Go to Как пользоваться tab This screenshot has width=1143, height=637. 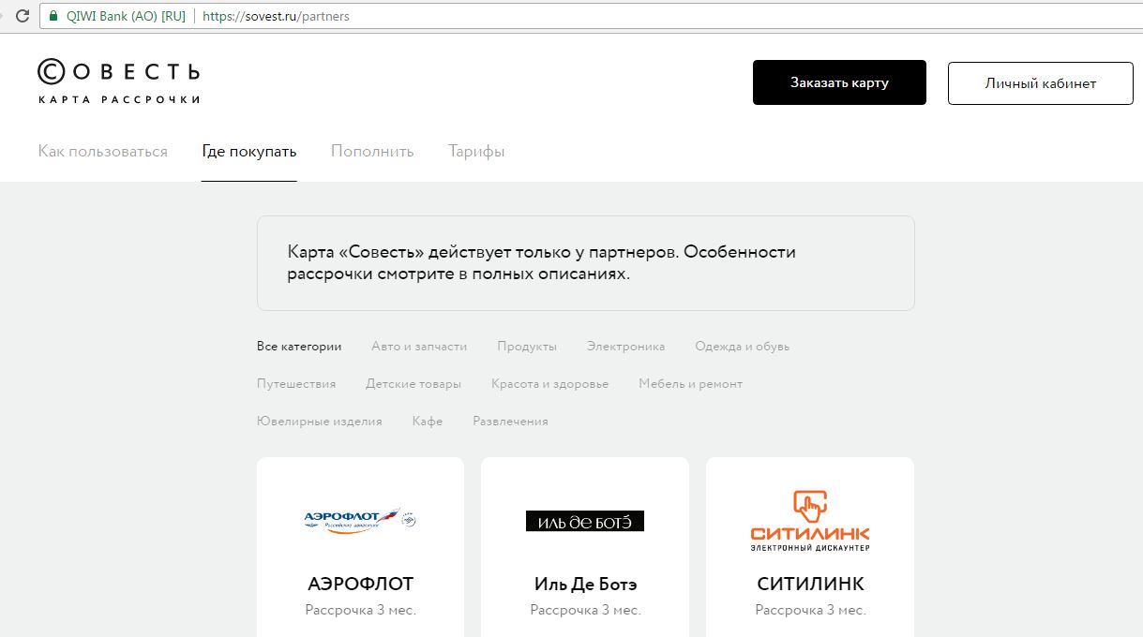(103, 151)
